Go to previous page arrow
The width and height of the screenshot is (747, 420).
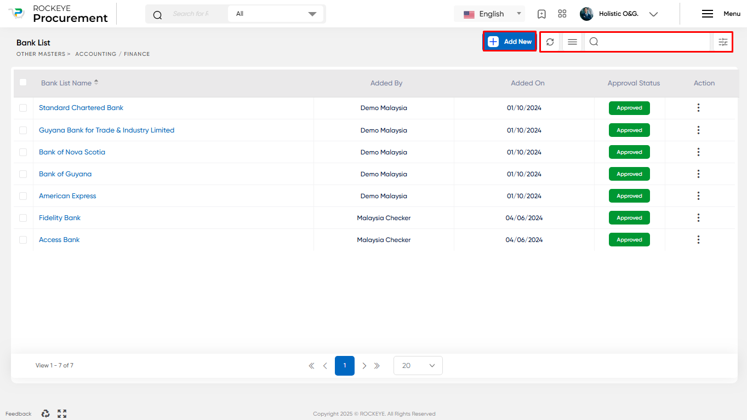[325, 366]
